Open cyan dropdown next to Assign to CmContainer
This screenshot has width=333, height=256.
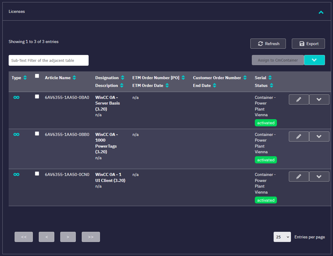[x=314, y=60]
